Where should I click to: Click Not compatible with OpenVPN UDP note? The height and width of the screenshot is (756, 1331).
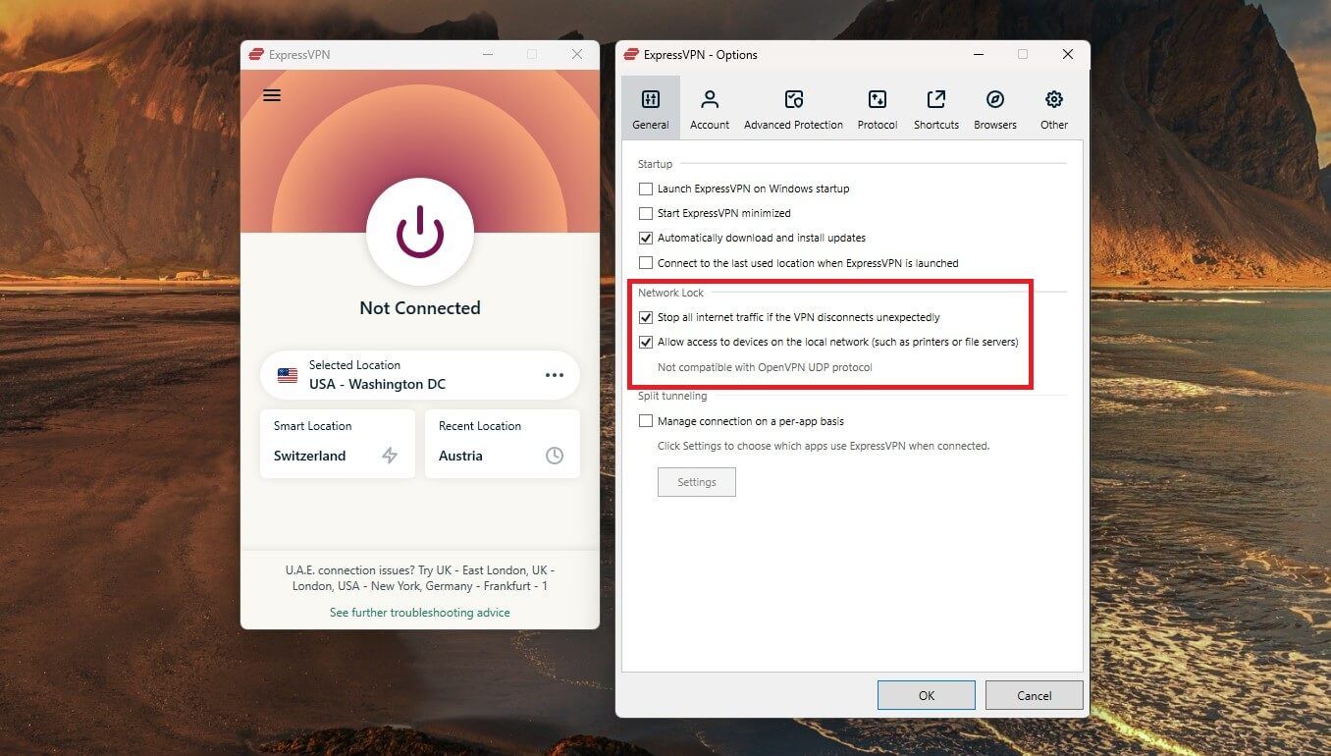(x=765, y=367)
